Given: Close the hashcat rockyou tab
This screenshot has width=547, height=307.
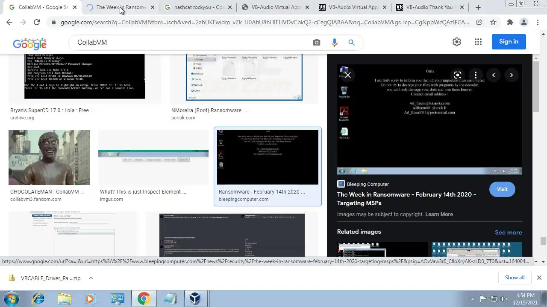Looking at the screenshot, I should (230, 7).
